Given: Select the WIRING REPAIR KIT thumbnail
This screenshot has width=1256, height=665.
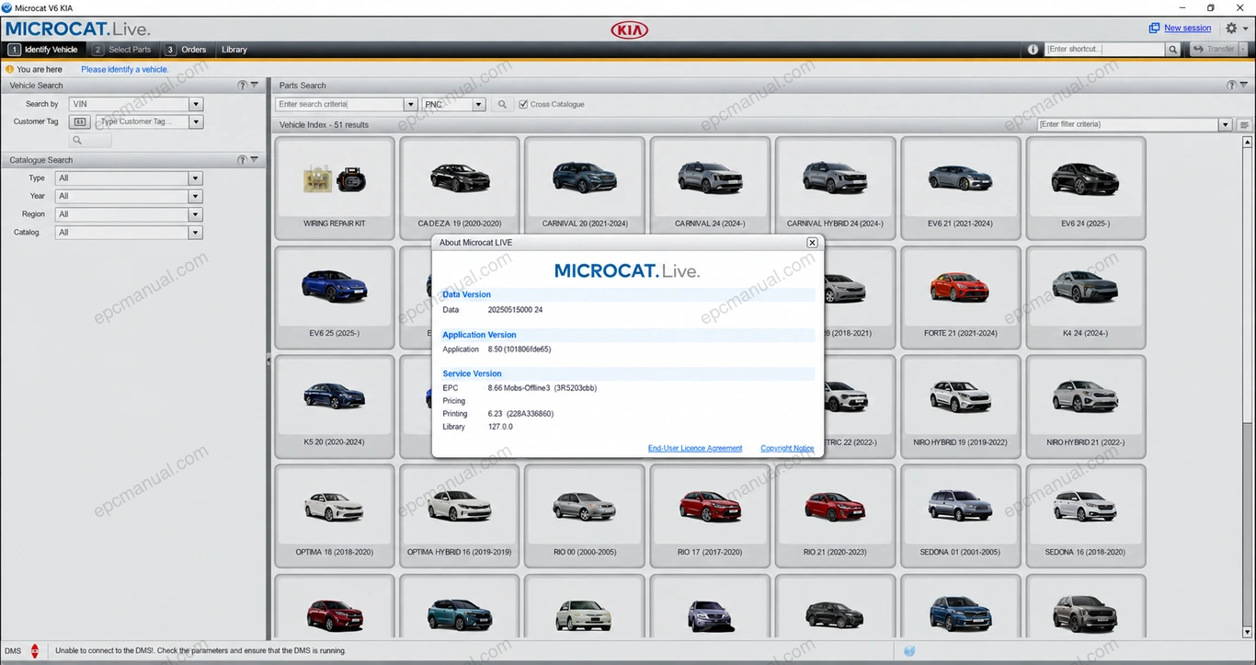Looking at the screenshot, I should point(335,187).
